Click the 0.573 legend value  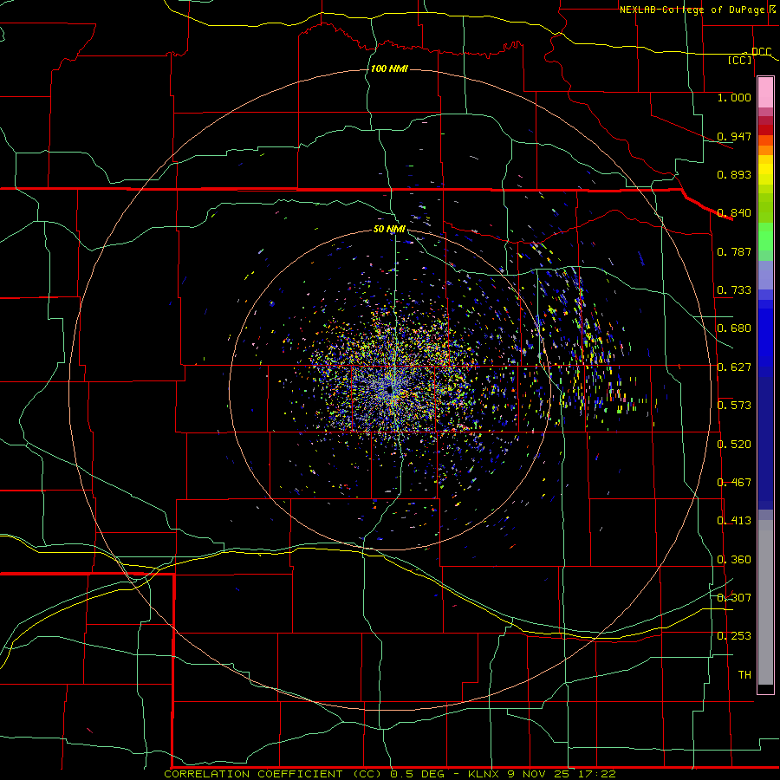734,406
